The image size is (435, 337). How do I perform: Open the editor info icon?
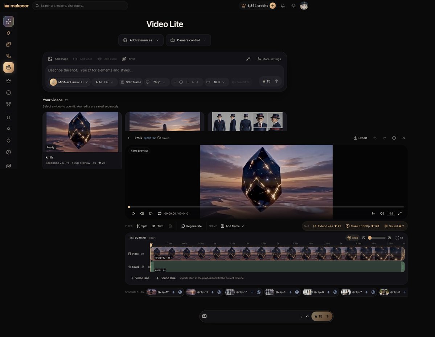(x=394, y=138)
